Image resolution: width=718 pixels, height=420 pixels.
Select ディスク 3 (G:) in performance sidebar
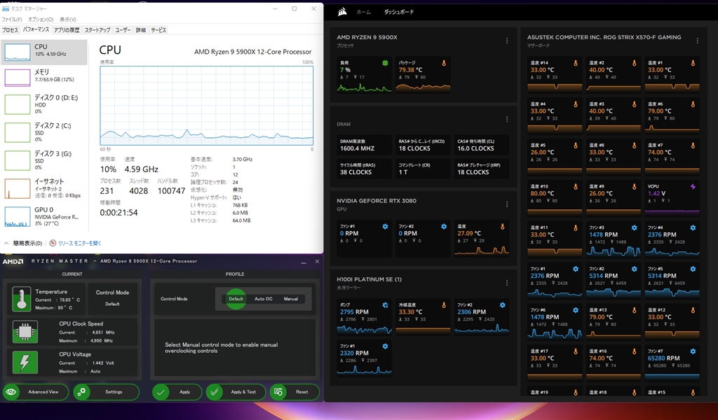(x=44, y=160)
